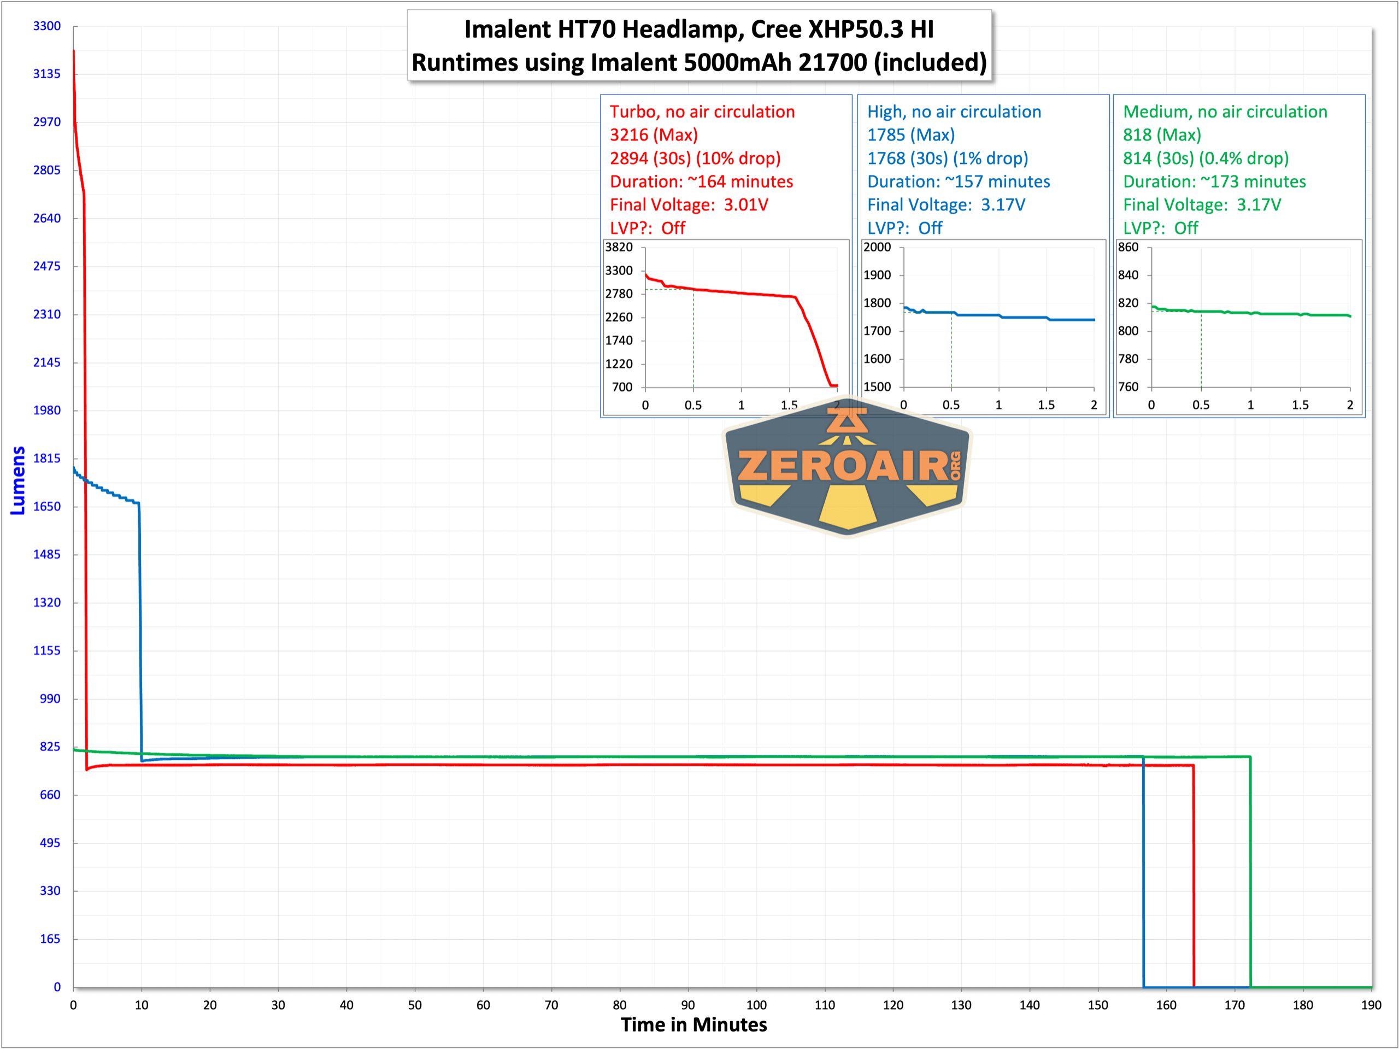Viewport: 1399px width, 1049px height.
Task: Click the 1650 y-axis tick label
Action: tap(47, 506)
